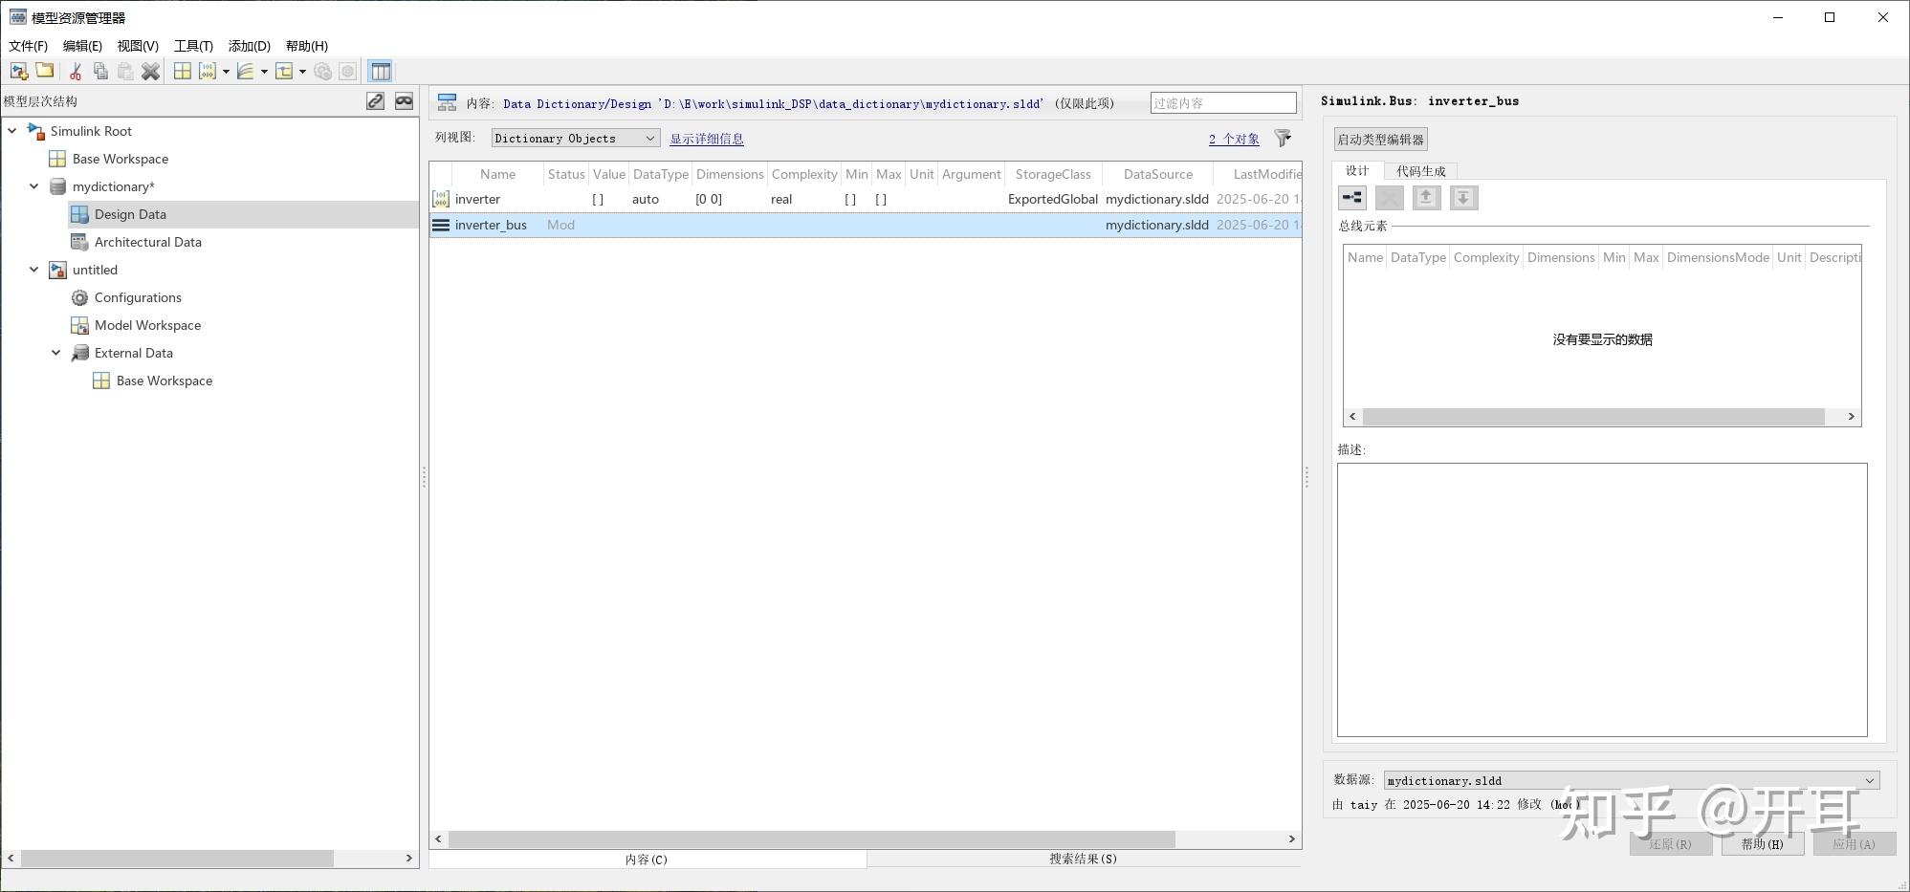Click the 显示详细信息 link
This screenshot has height=892, width=1910.
[x=707, y=139]
